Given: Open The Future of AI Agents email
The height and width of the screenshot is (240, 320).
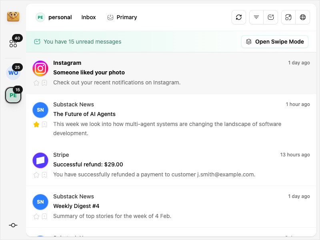Looking at the screenshot, I should (x=171, y=119).
